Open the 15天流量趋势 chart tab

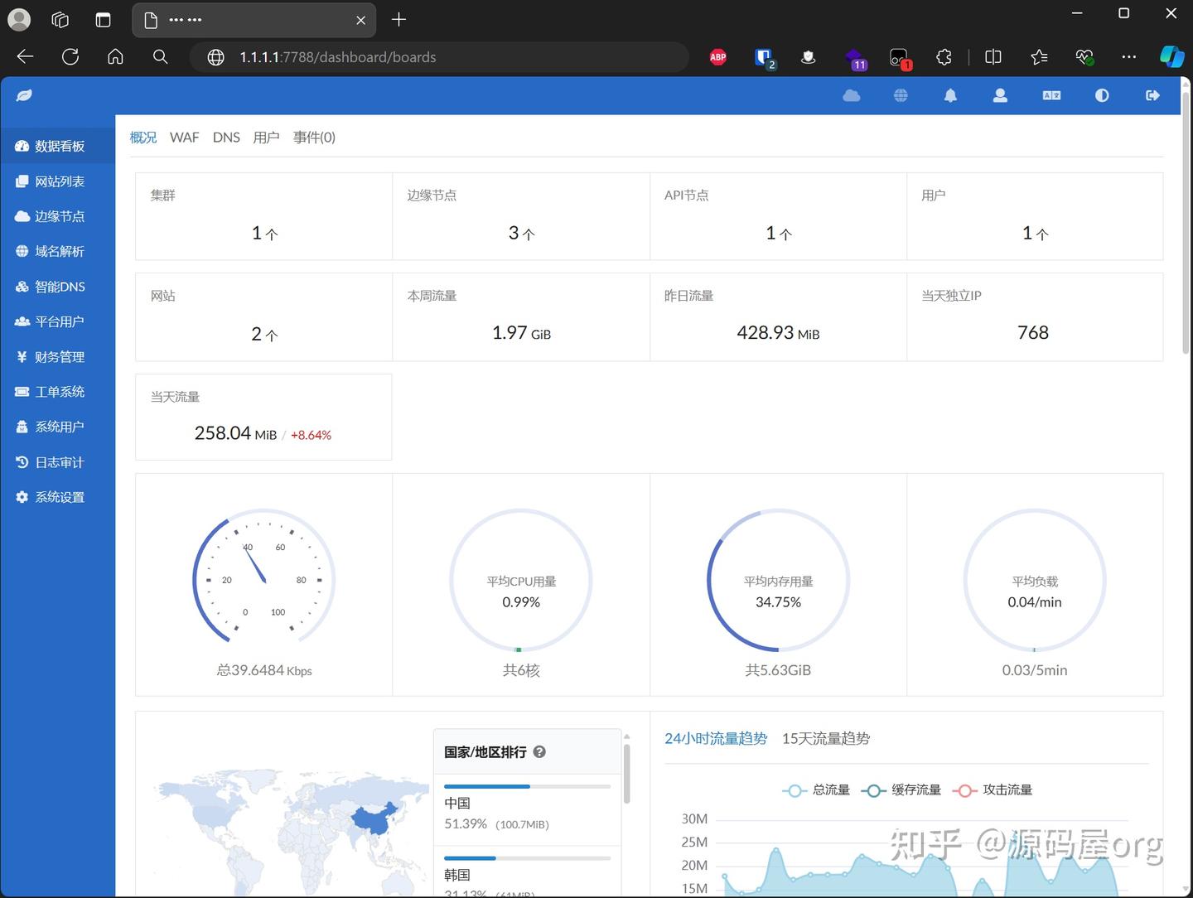point(825,738)
